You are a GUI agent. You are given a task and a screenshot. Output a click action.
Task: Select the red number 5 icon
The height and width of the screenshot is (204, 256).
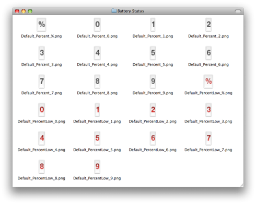(97, 138)
